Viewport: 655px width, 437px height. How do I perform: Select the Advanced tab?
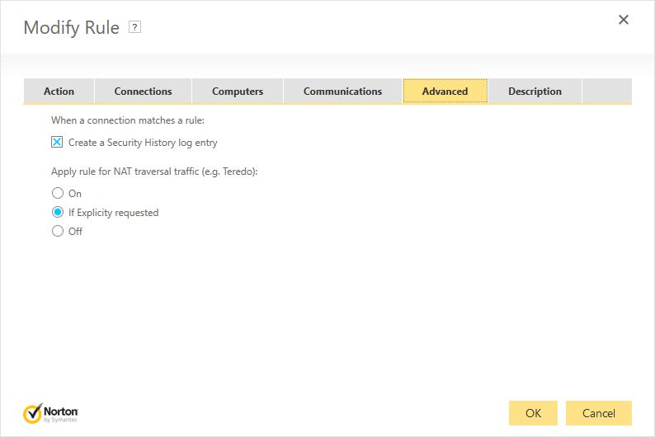point(445,91)
